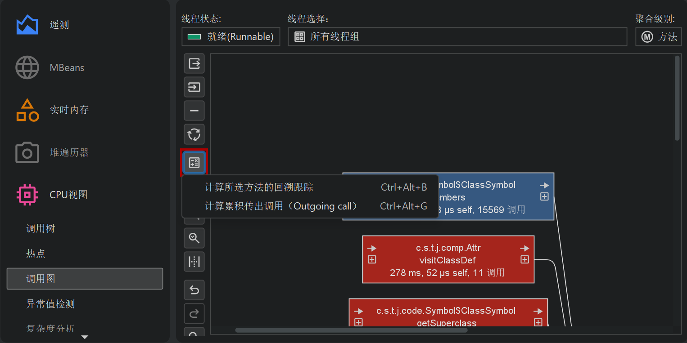Screen dimensions: 687x343
Task: Expand outgoing calls plus on getSuperclass
Action: [x=538, y=322]
